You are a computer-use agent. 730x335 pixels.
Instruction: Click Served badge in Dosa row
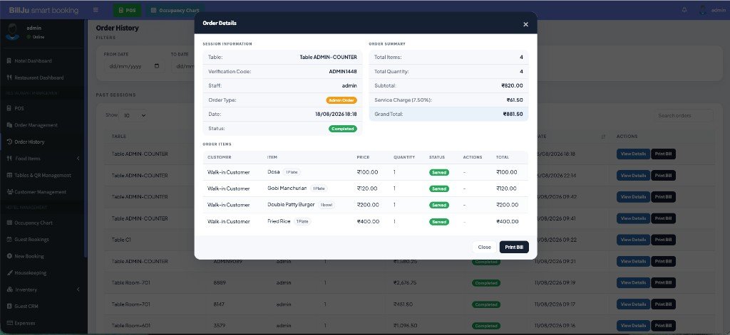click(x=439, y=172)
